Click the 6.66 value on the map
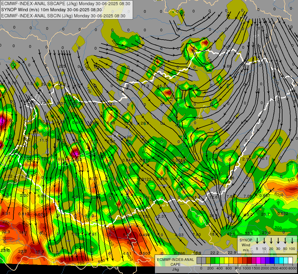 tap(227, 66)
